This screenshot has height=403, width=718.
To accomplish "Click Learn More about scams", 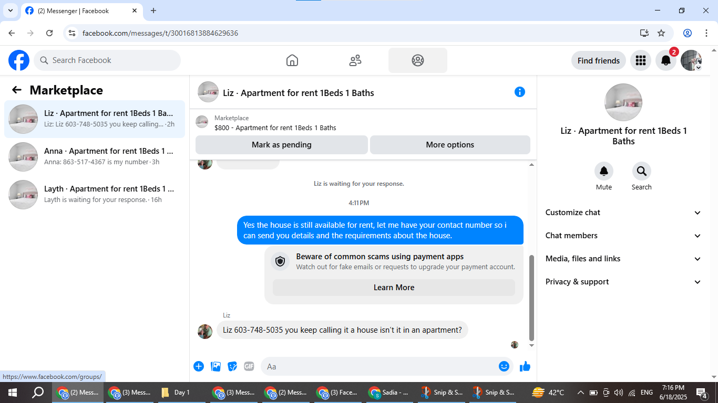I will 394,288.
